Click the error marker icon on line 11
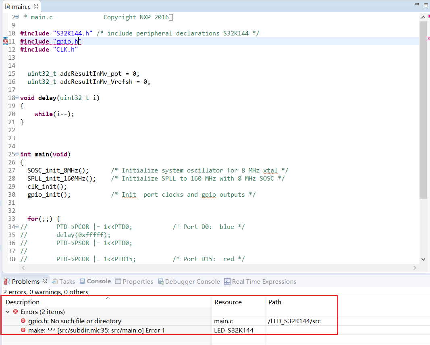The width and height of the screenshot is (430, 345). [x=5, y=41]
